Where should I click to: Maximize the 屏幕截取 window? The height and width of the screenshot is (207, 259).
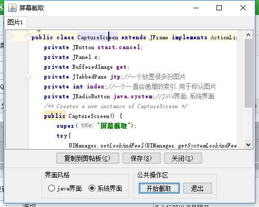(219, 8)
